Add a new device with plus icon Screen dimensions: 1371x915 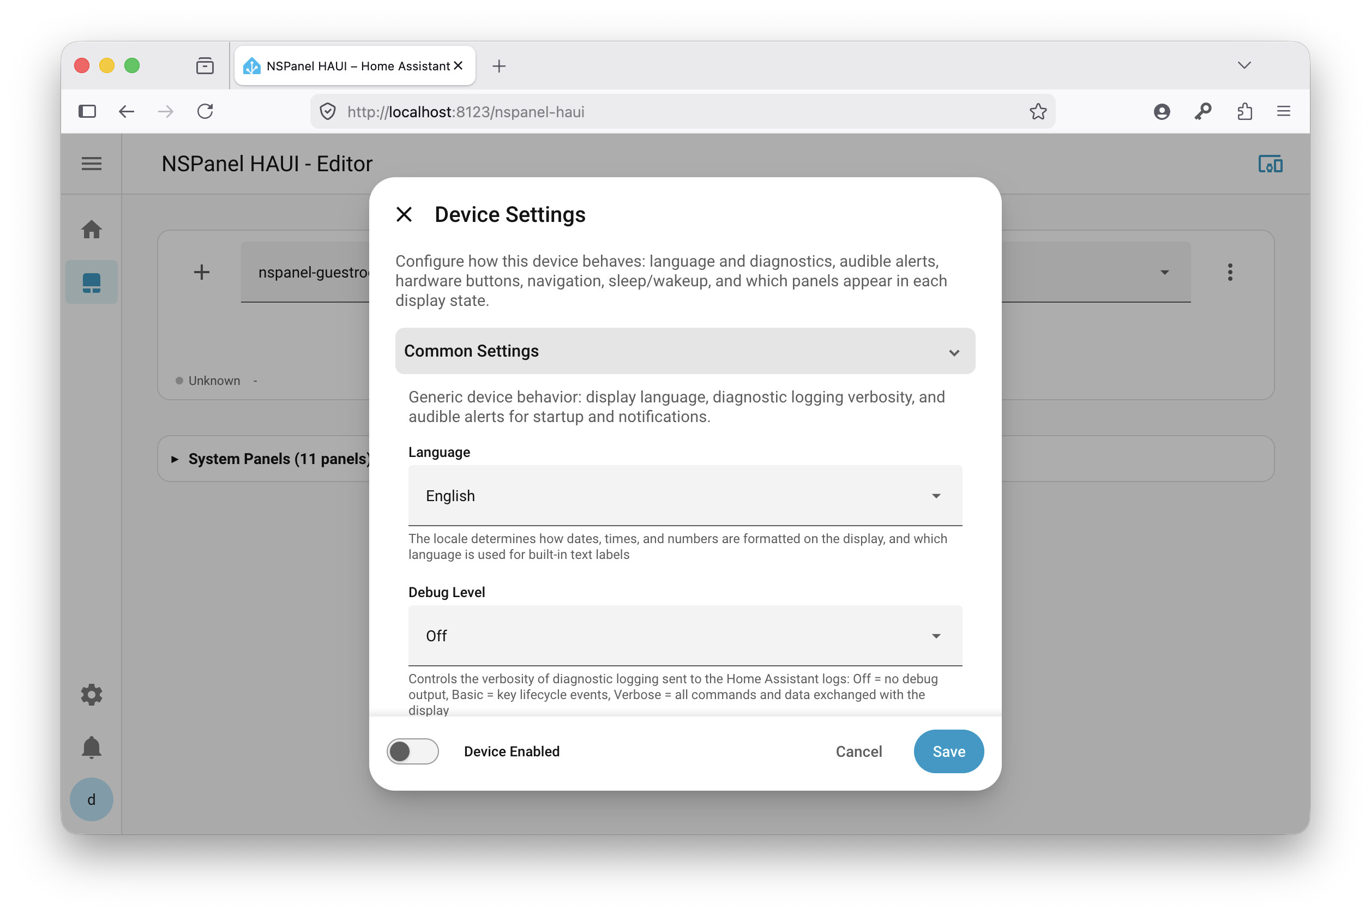(202, 273)
